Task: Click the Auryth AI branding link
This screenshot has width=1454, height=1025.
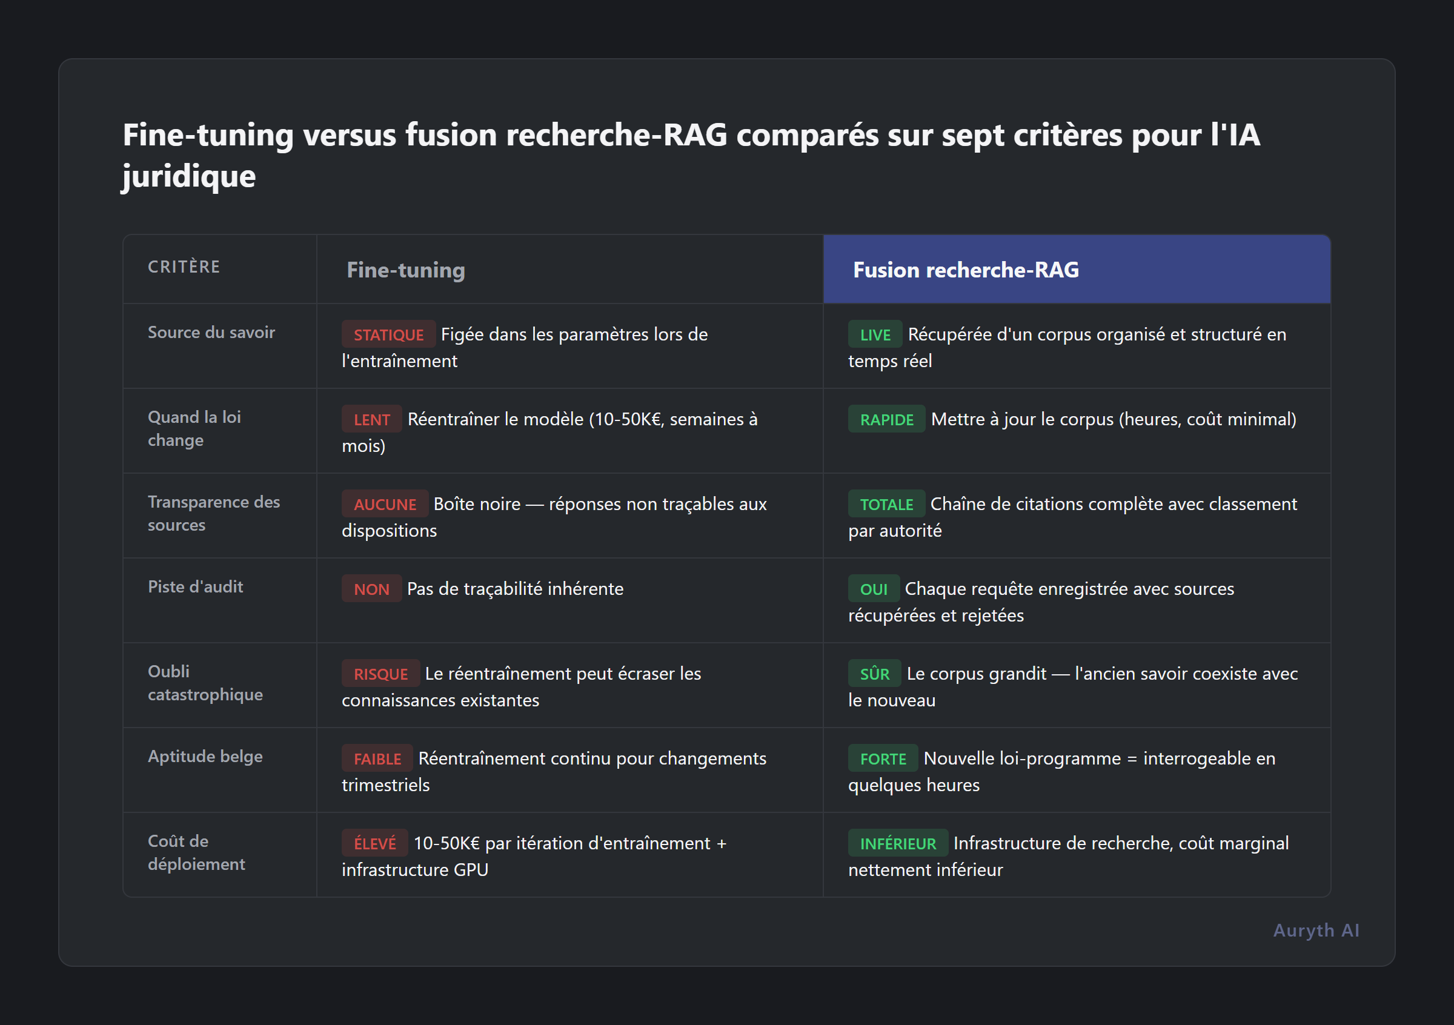Action: coord(1316,930)
